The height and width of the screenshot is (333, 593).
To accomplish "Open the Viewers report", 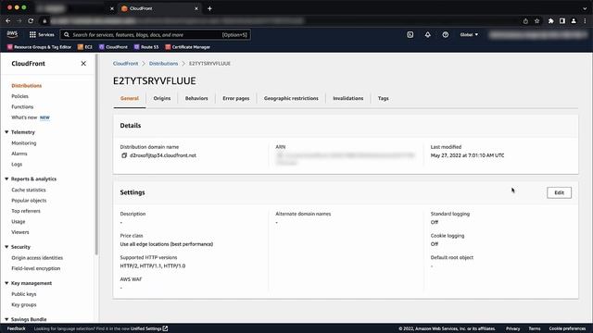I will tap(20, 232).
